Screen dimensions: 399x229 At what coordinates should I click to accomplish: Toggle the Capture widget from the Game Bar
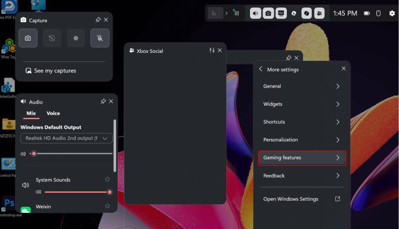click(268, 13)
